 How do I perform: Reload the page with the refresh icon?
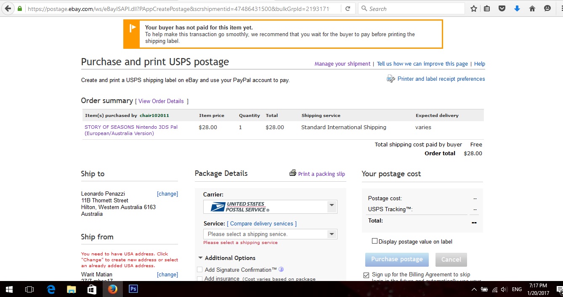(348, 8)
